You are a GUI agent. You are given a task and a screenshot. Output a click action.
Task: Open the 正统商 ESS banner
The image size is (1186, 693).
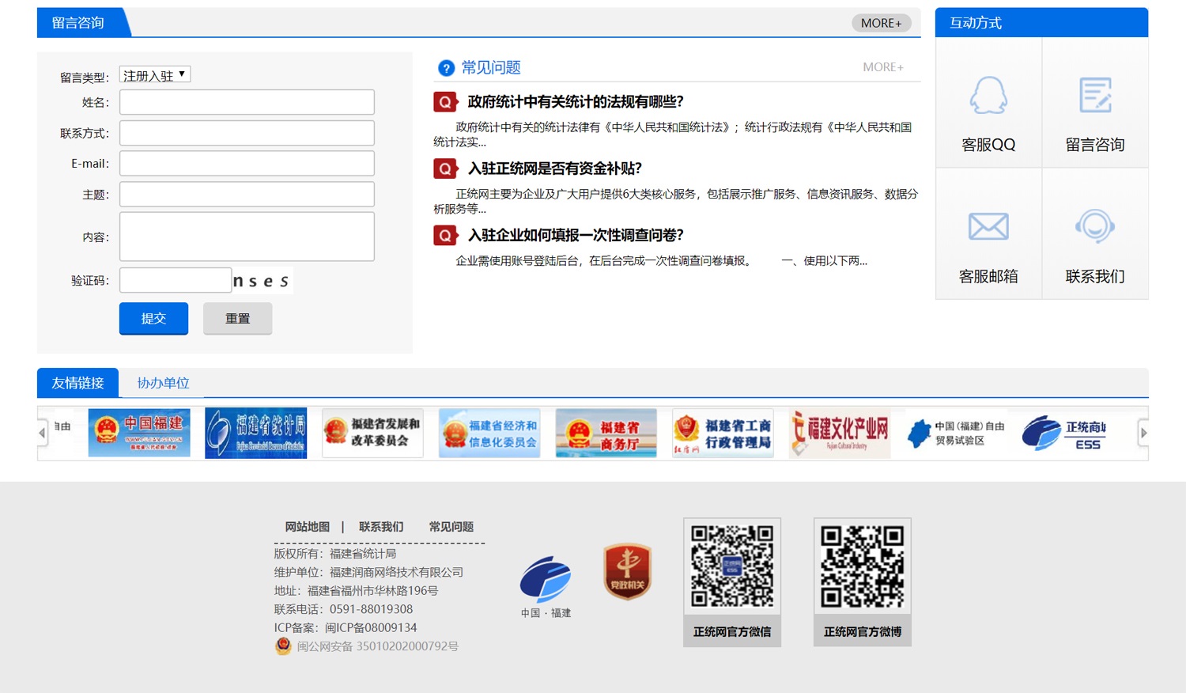click(x=1064, y=433)
